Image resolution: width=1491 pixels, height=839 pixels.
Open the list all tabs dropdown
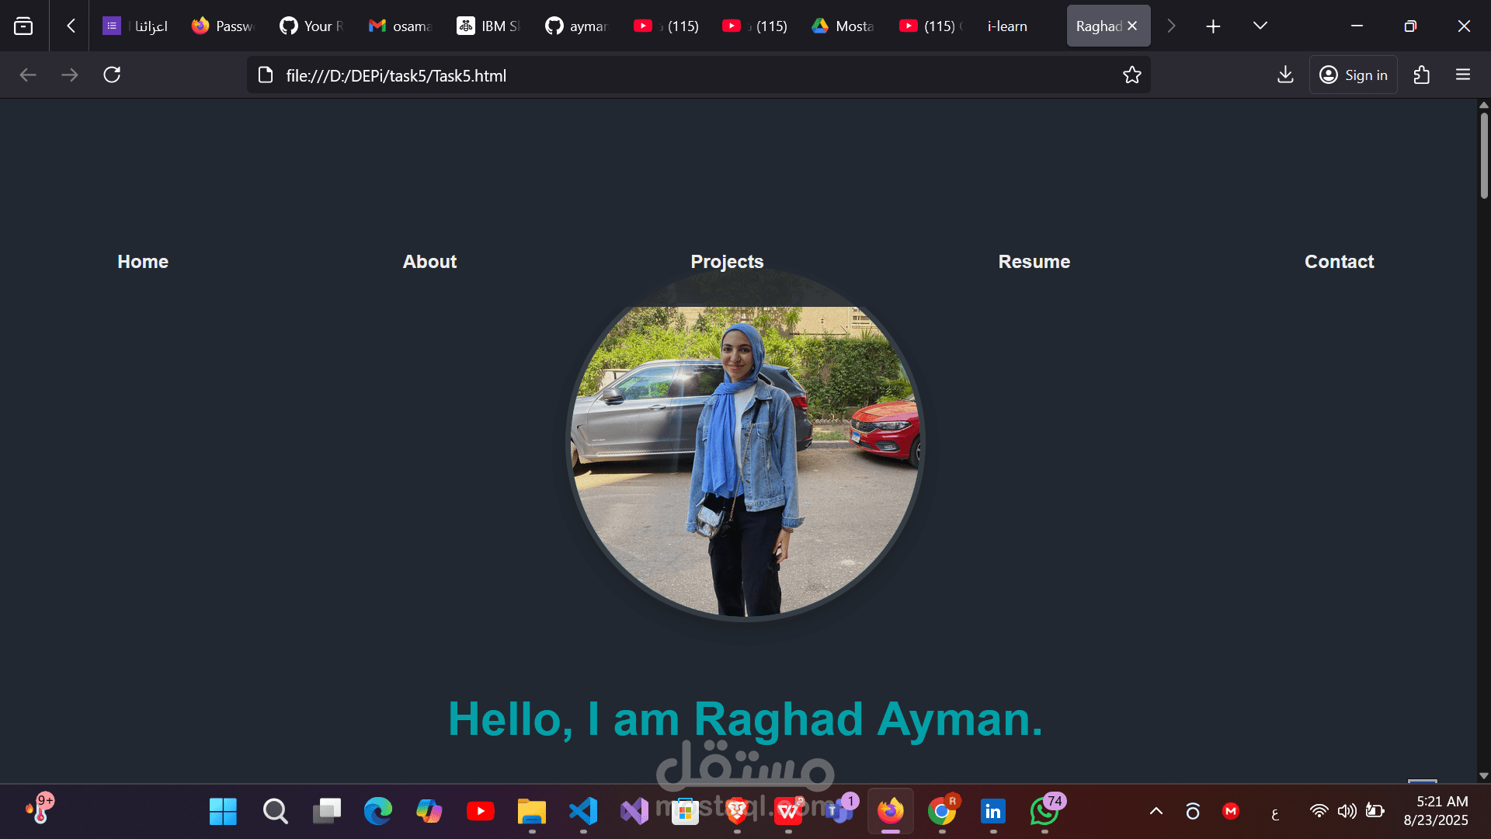(1259, 26)
